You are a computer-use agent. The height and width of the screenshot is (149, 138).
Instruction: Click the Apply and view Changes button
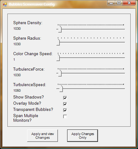pyautogui.click(x=43, y=136)
